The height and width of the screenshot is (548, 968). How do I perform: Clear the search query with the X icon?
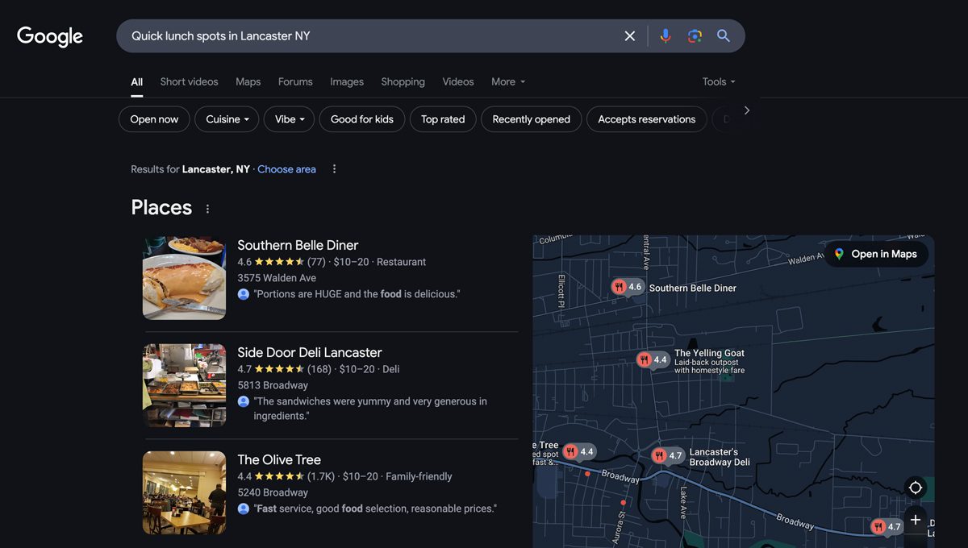[x=630, y=36]
